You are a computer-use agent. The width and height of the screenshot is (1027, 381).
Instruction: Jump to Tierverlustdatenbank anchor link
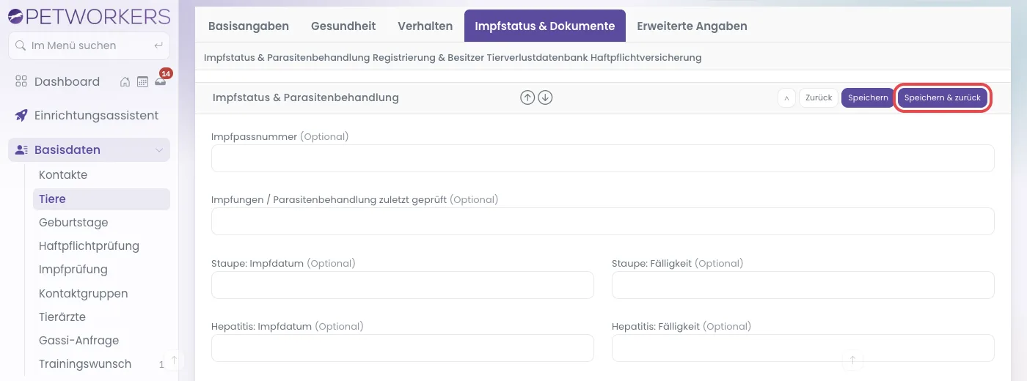click(537, 57)
